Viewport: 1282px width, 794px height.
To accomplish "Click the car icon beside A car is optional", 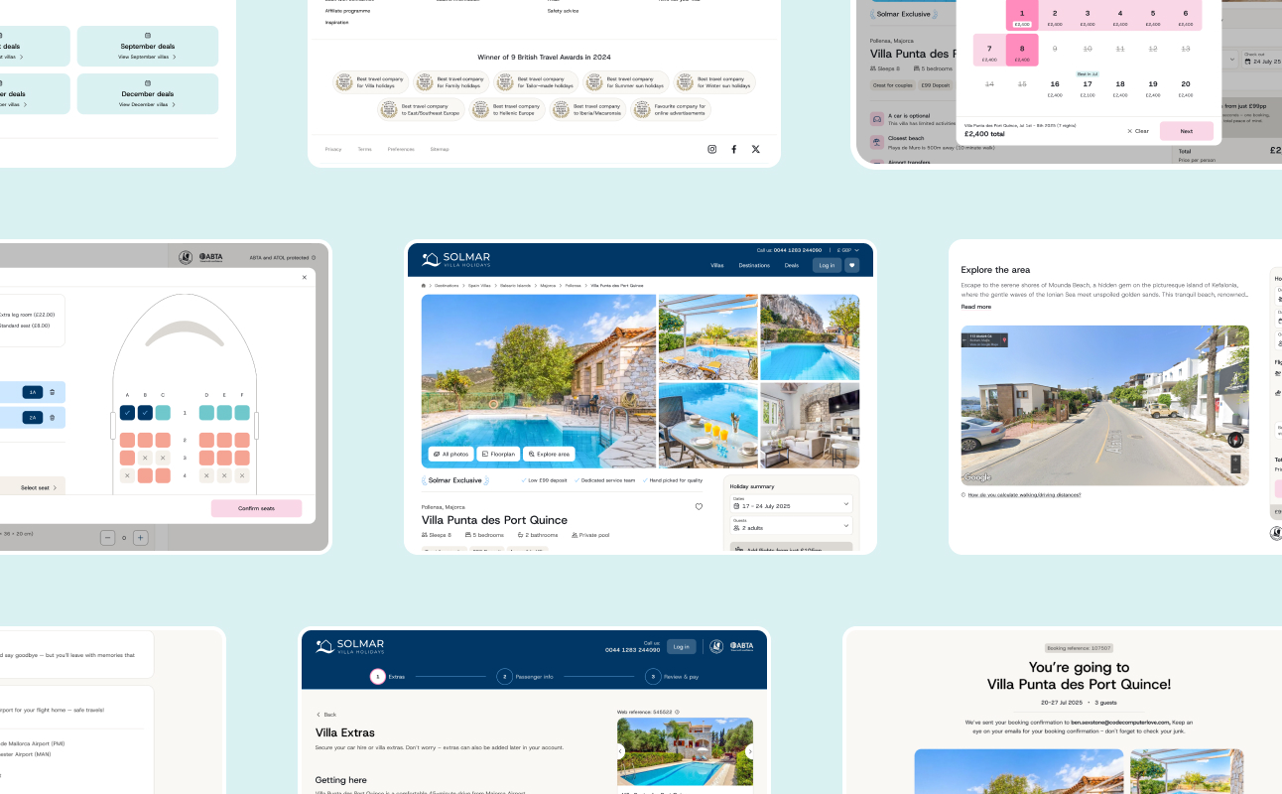I will tap(877, 118).
